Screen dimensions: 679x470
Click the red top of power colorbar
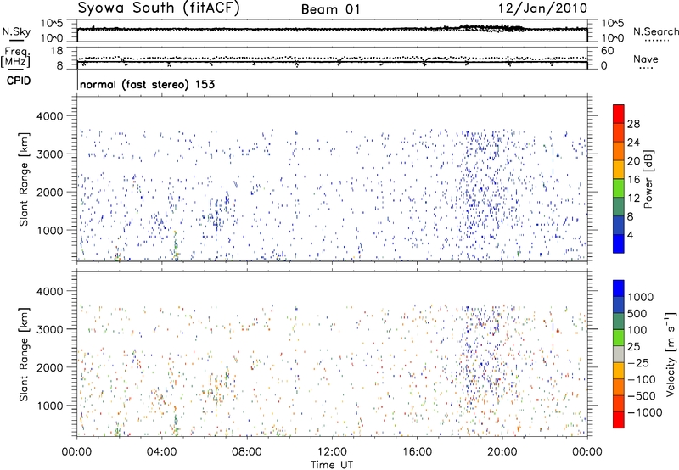click(619, 114)
